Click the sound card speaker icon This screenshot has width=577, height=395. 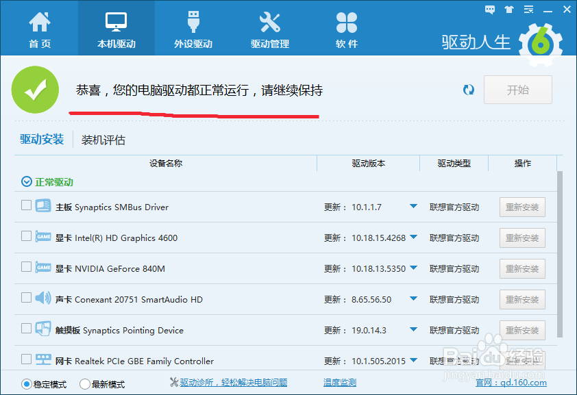pos(43,298)
